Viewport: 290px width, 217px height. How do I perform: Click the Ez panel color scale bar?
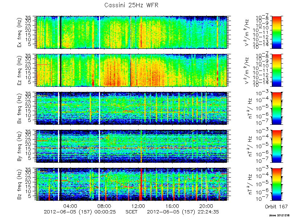[276, 70]
